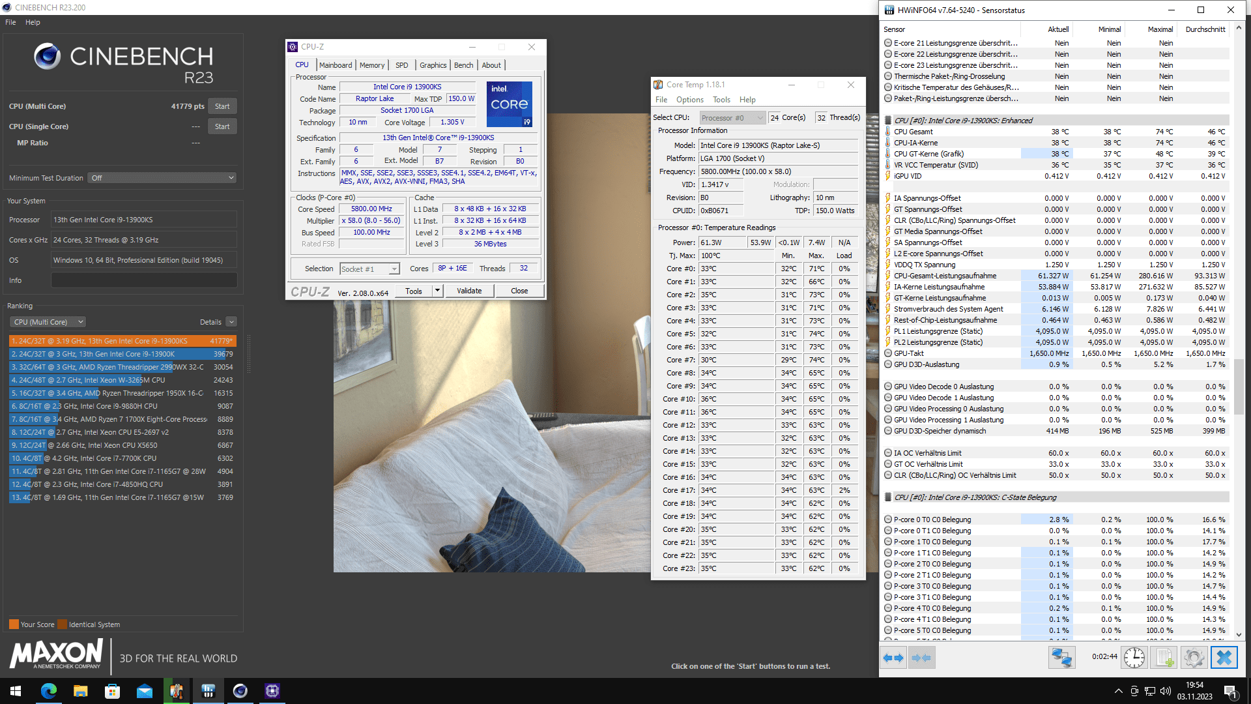Click the Intel Core i9 logo in CPU-Z
1251x704 pixels.
click(510, 104)
